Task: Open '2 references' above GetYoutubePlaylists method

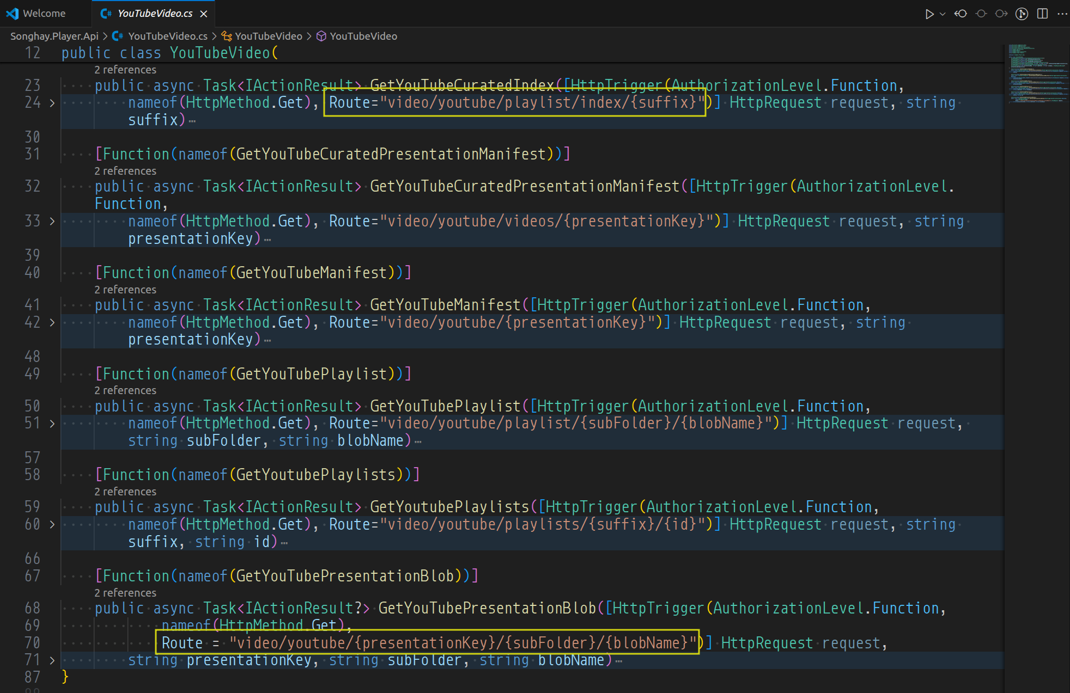Action: [125, 492]
